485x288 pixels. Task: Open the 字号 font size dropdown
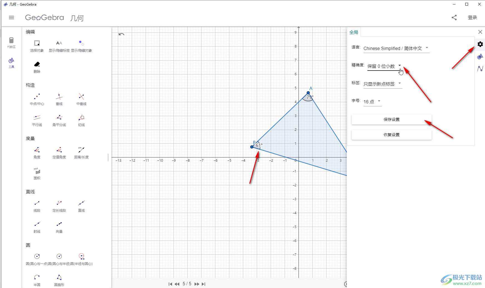pos(372,102)
